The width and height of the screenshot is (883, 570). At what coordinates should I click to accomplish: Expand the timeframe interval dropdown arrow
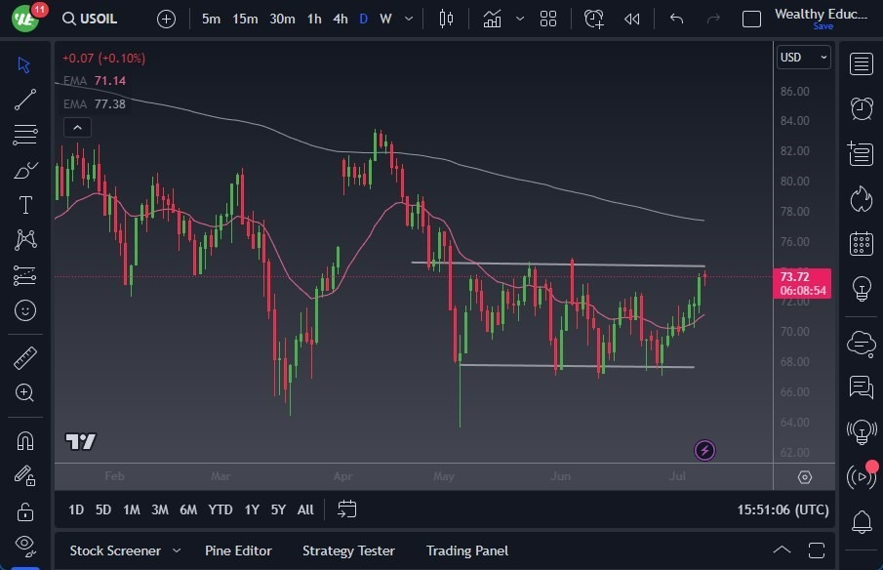(x=408, y=19)
